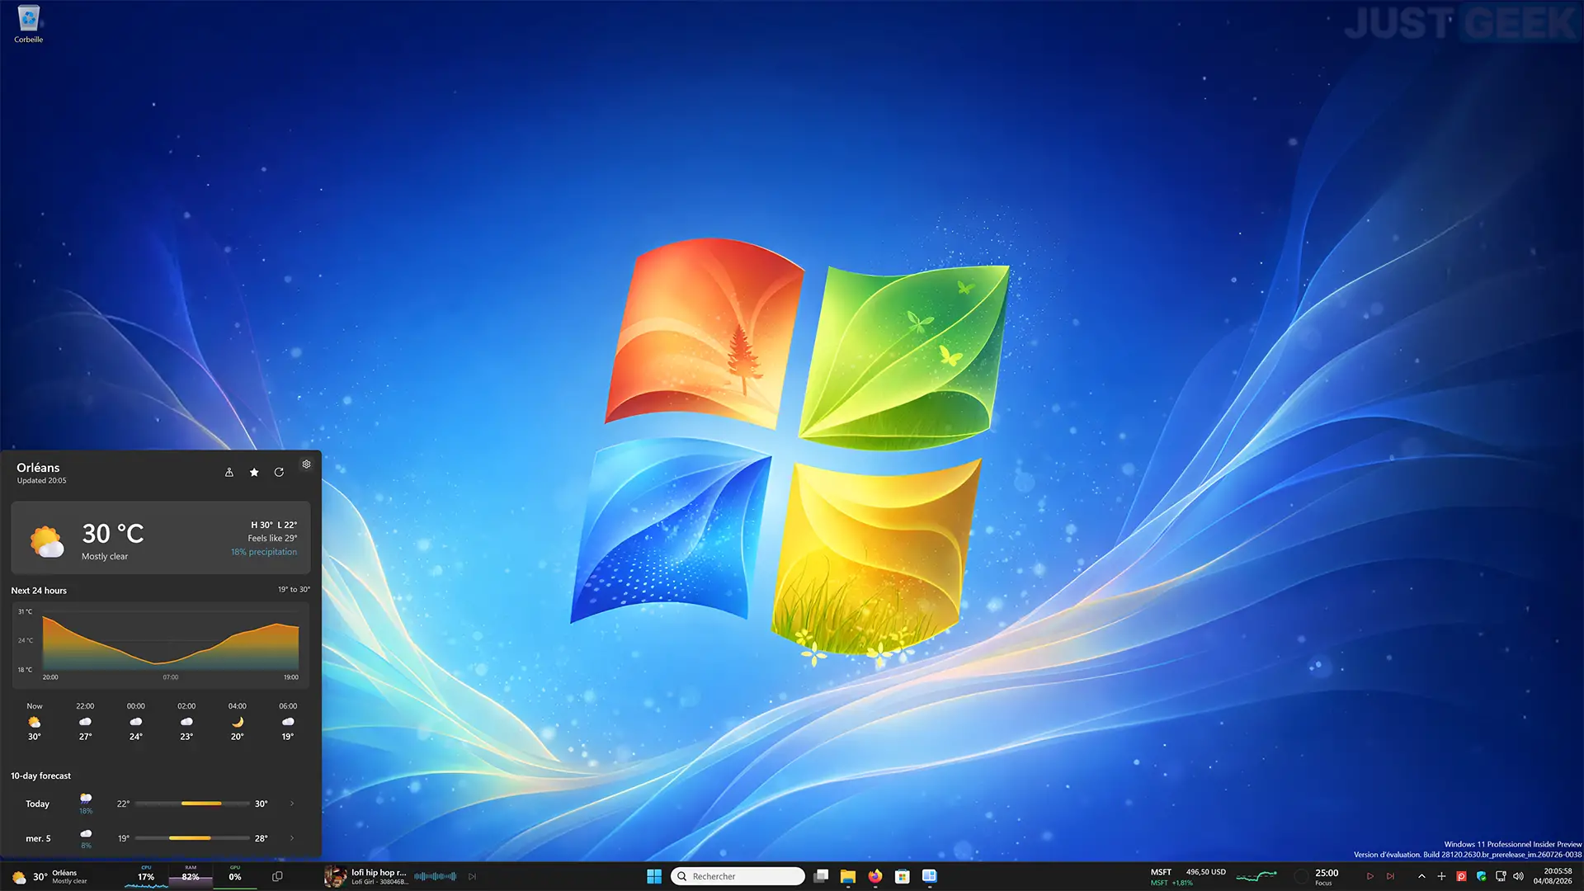Click the CPU 17% monitor in taskbar
The width and height of the screenshot is (1584, 891).
146,876
